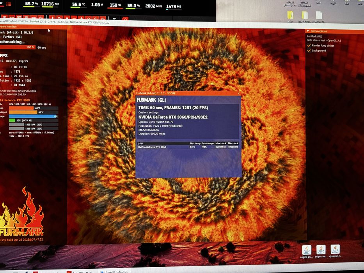The image size is (364, 273).
Task: Click 'Duration: 60029 msec' text
Action: (152, 134)
